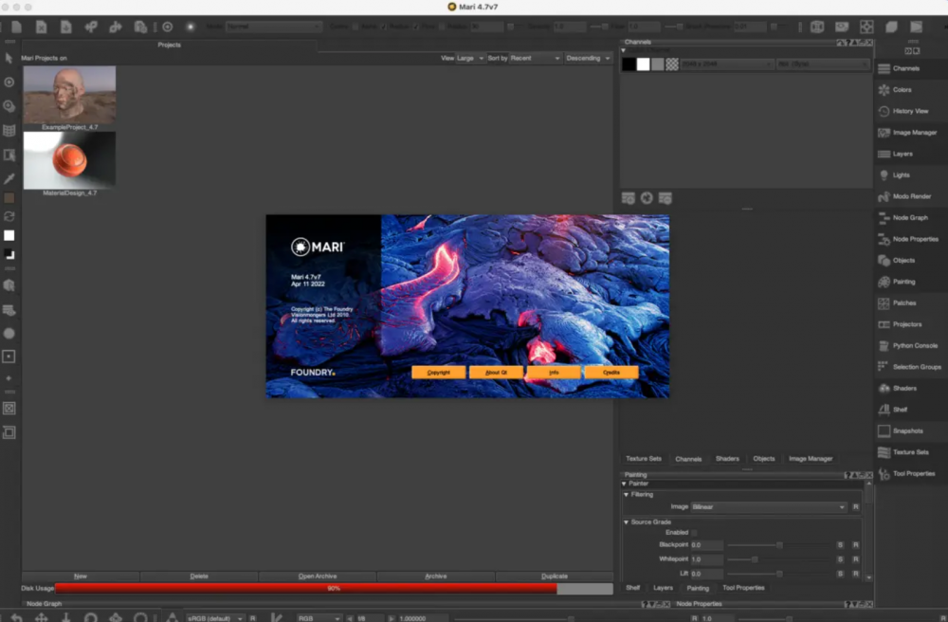
Task: Select the ExampleProject_4.7 thumbnail
Action: [69, 95]
